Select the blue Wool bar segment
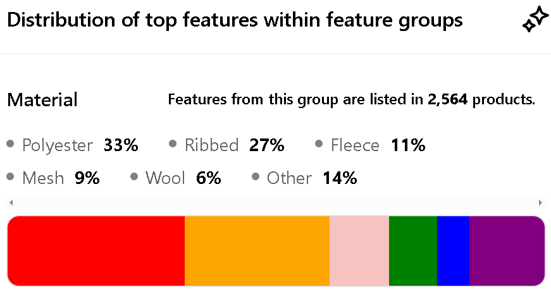This screenshot has width=551, height=294. tap(453, 251)
